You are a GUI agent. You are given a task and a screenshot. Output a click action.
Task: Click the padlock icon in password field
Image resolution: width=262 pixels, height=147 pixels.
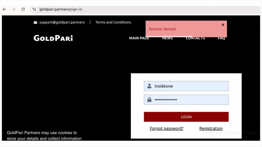coord(149,100)
